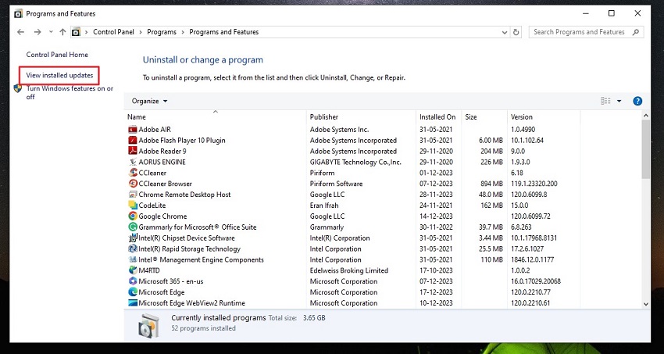The image size is (664, 354).
Task: Click the scrollbar up arrow
Action: pyautogui.click(x=645, y=115)
